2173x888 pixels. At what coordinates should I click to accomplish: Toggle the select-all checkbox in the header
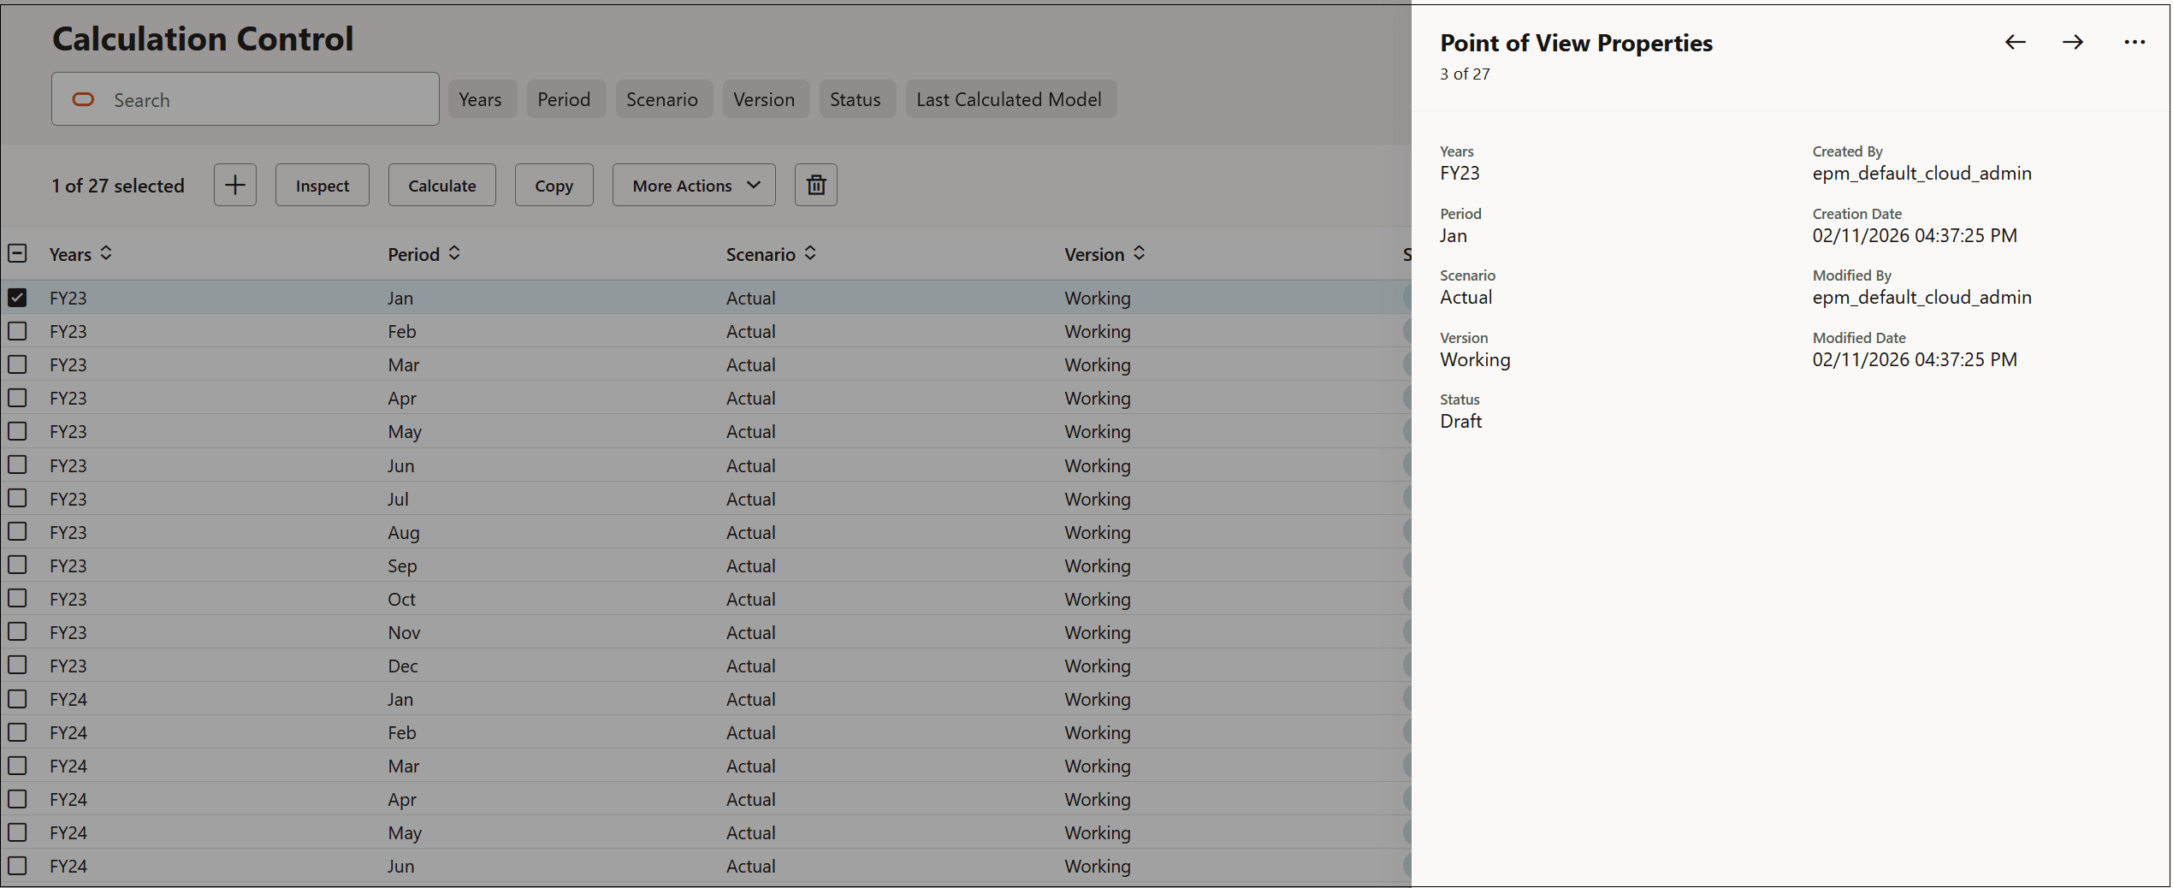(17, 253)
